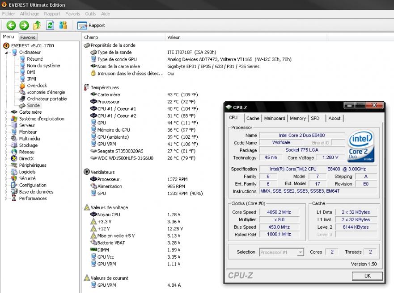The image size is (394, 293).
Task: Click the Refresh toolbar icon
Action: (50, 25)
